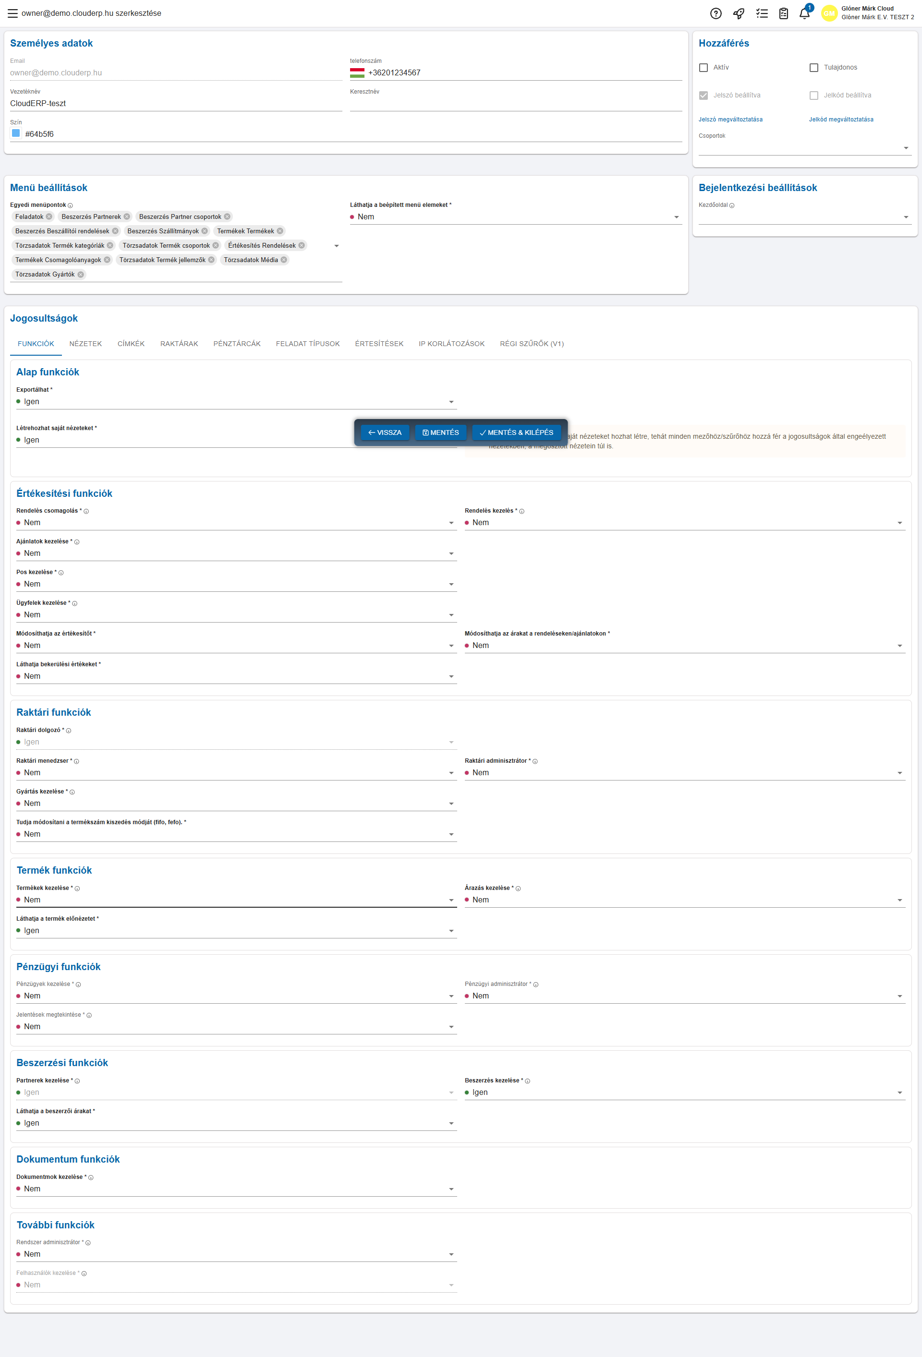Click the rocket icon in header
Screen dimensions: 922x1357
739,13
